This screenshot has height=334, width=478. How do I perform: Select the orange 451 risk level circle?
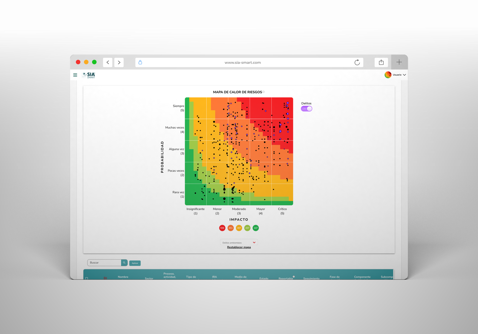[231, 228]
